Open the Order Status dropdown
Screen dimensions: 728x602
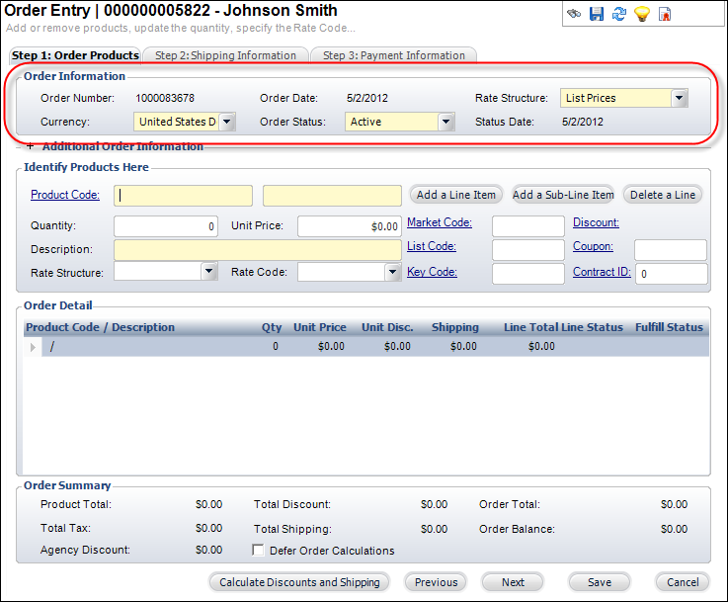[445, 122]
